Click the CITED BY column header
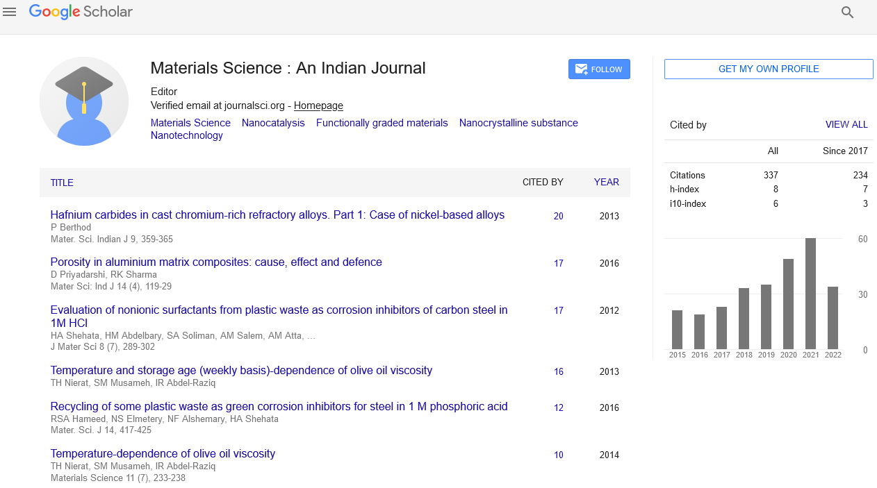 (x=543, y=182)
